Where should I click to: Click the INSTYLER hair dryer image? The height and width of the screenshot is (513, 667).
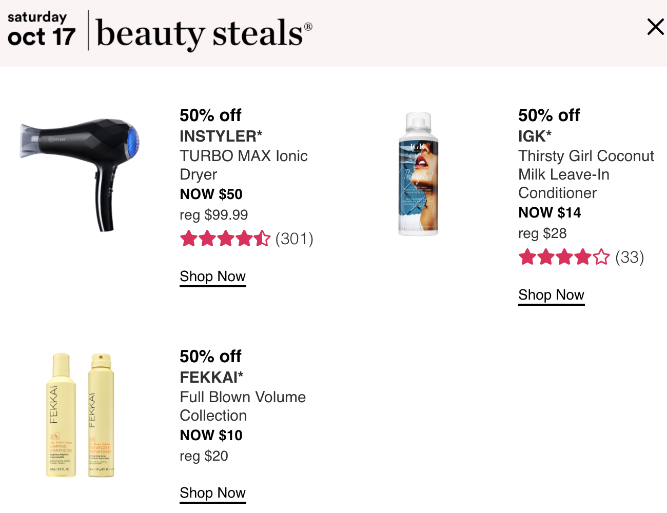tap(80, 174)
